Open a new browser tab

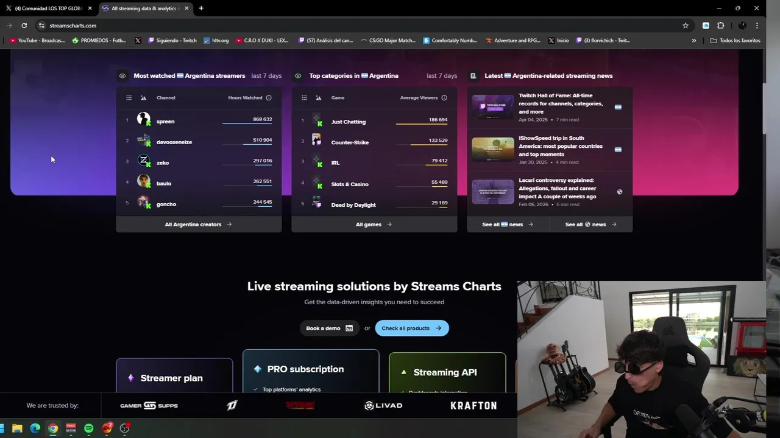pyautogui.click(x=201, y=9)
